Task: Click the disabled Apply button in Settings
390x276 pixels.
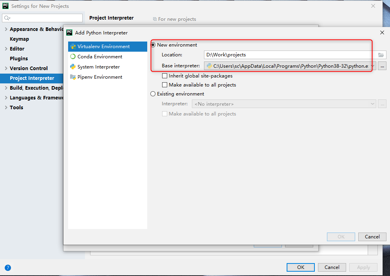Action: [363, 267]
